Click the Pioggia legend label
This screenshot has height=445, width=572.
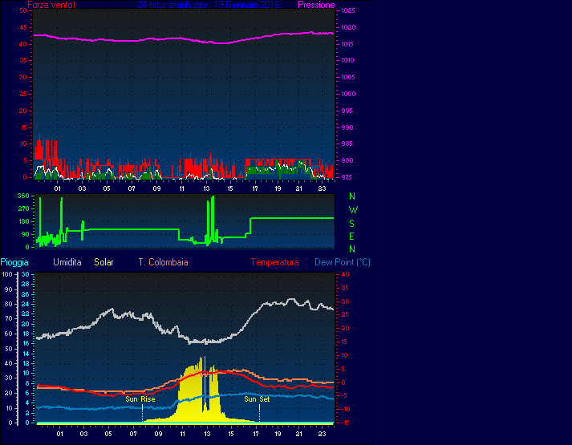[x=16, y=262]
